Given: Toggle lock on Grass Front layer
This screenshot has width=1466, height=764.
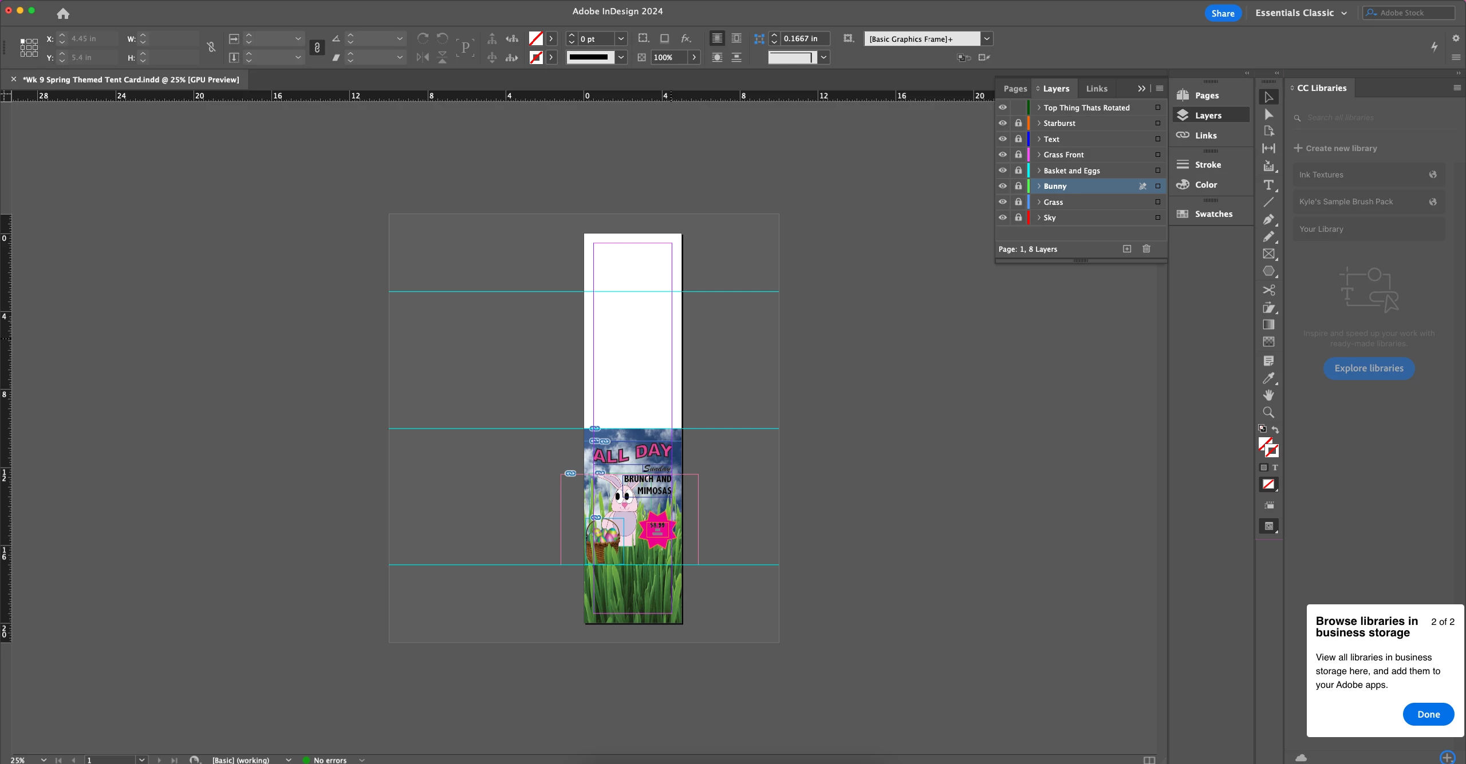Looking at the screenshot, I should [1018, 155].
